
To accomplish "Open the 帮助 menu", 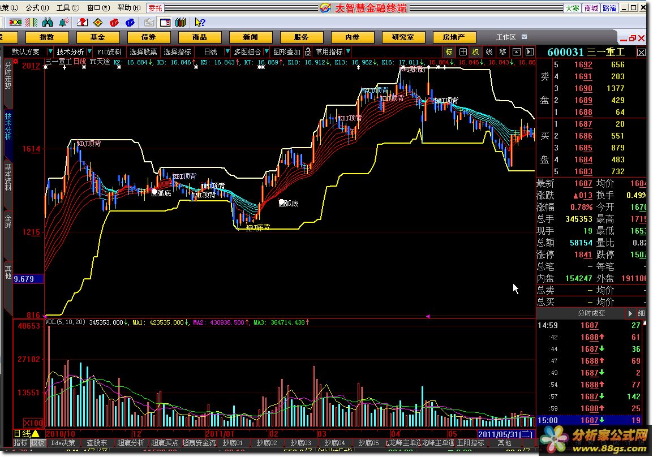I will (128, 8).
